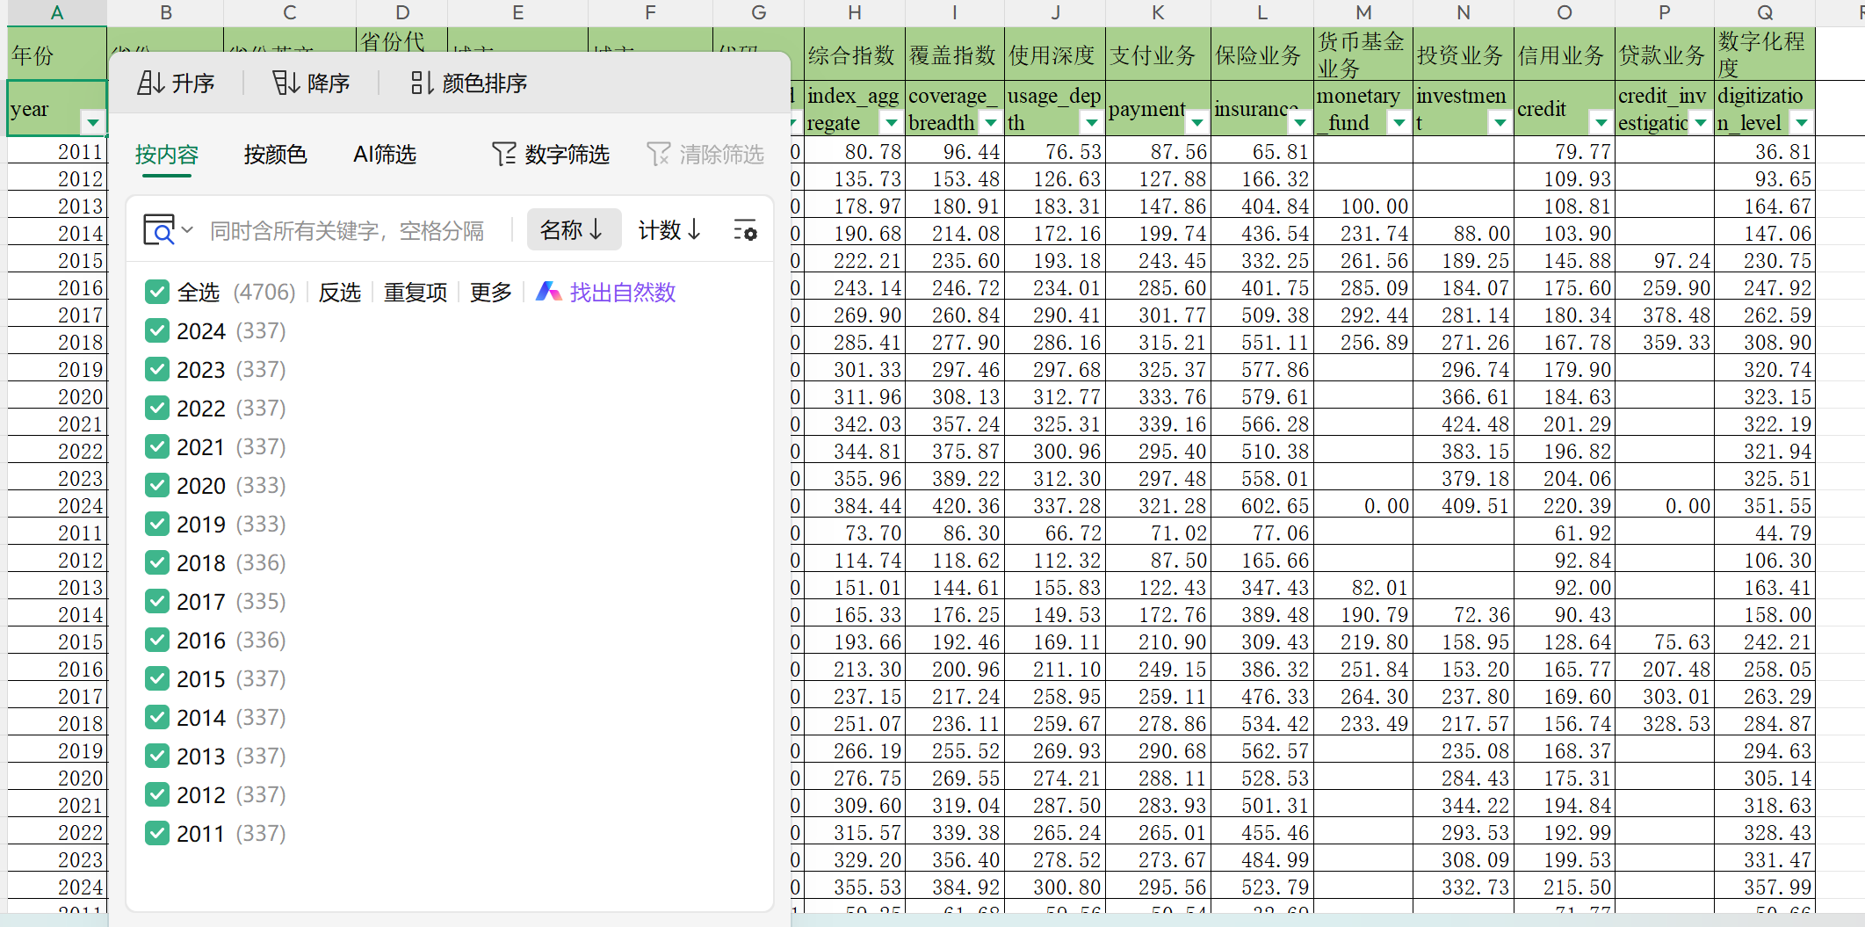Sort ascending with the 升序 button

(x=176, y=83)
